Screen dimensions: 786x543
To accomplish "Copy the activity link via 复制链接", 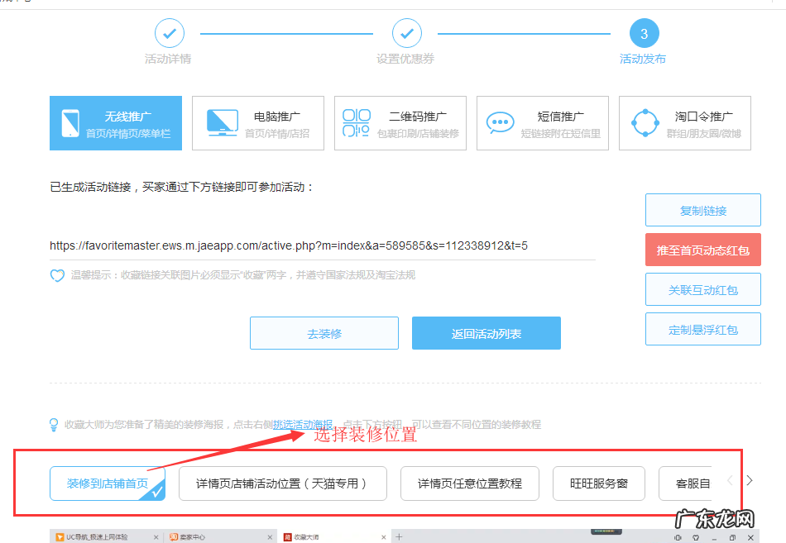I will pos(702,210).
